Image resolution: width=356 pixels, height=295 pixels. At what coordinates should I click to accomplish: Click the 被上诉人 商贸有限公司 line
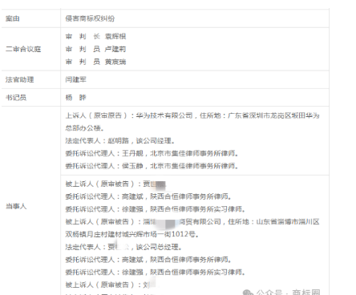coord(192,222)
